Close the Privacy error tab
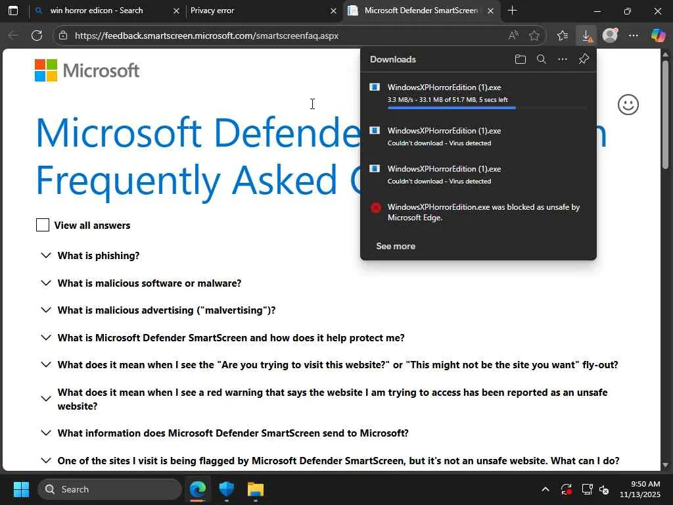The width and height of the screenshot is (673, 505). tap(333, 11)
